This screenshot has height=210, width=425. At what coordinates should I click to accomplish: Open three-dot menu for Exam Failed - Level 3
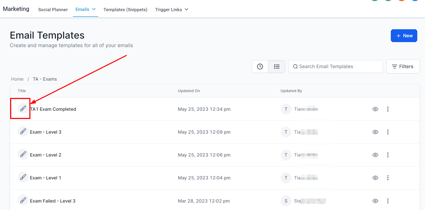click(x=388, y=201)
